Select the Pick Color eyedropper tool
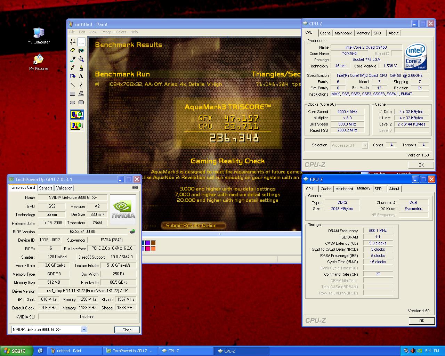The height and width of the screenshot is (356, 445). coord(73,59)
